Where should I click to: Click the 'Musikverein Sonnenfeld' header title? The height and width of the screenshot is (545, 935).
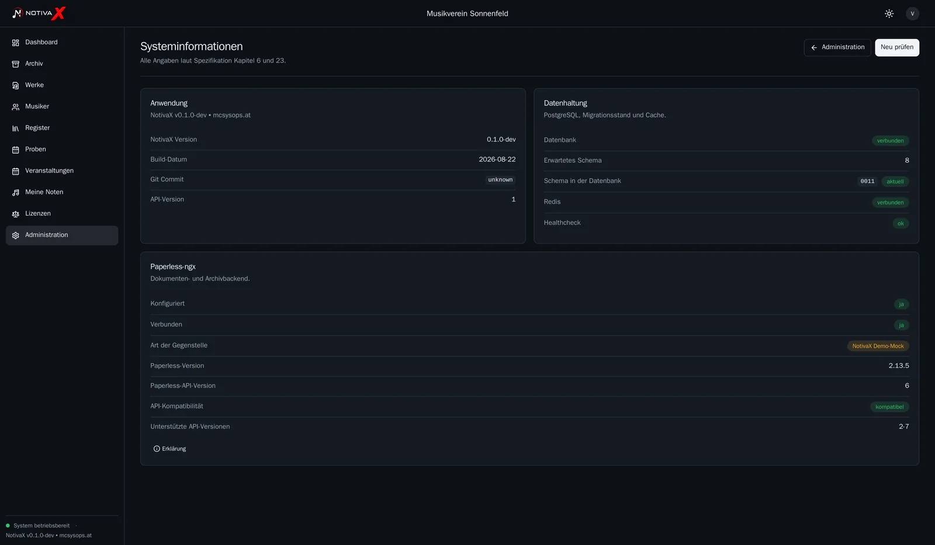point(467,13)
